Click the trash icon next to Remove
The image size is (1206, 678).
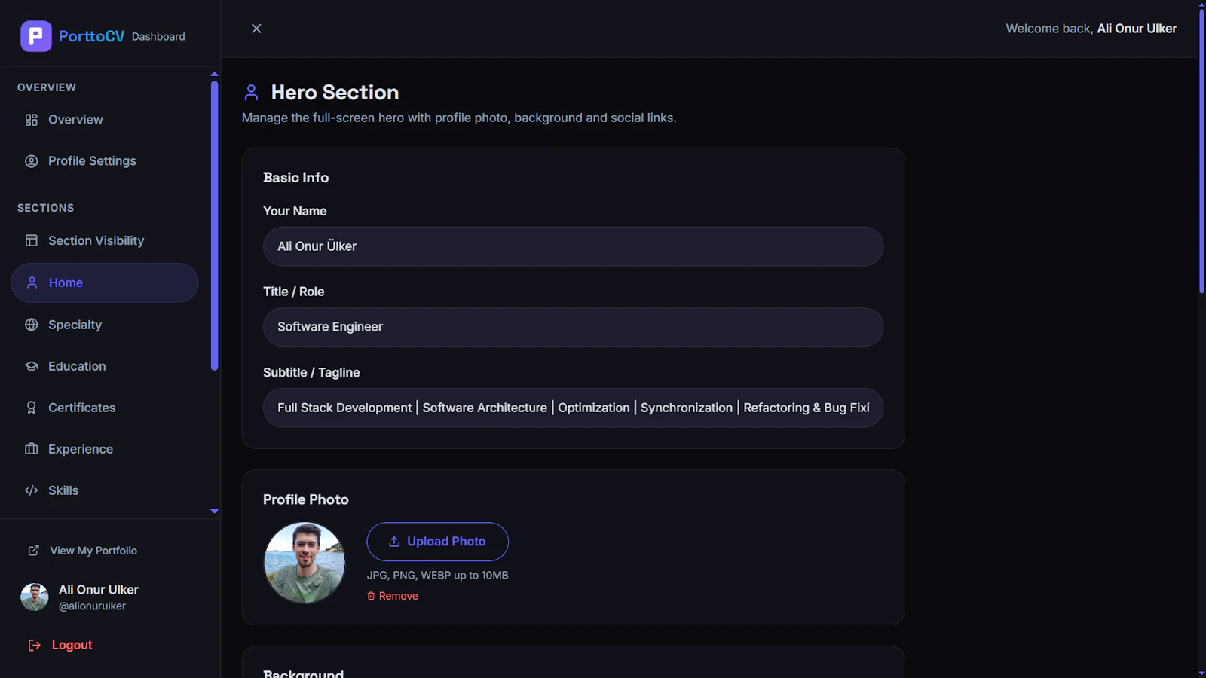(371, 596)
